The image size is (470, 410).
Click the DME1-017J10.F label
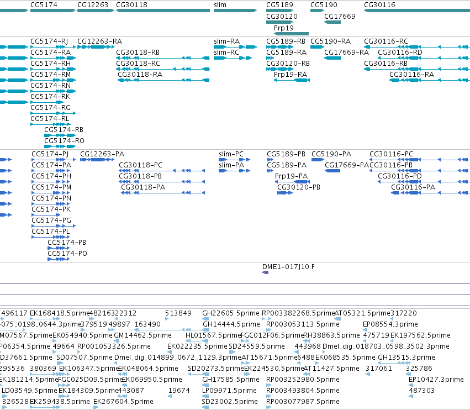click(x=288, y=267)
